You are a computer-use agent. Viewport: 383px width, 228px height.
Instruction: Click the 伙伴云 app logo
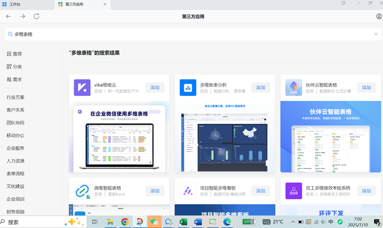pyautogui.click(x=294, y=88)
